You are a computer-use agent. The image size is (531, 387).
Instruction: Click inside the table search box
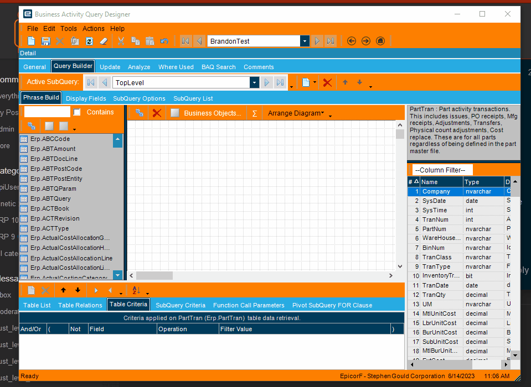pyautogui.click(x=47, y=112)
